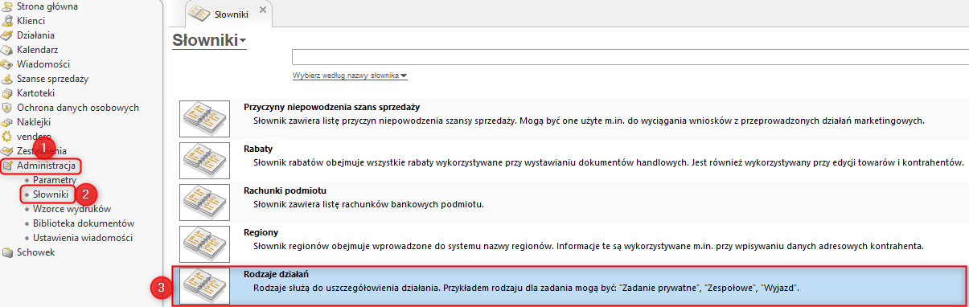
Task: Click text starting 'Słownik rabatów obejmuje wszystkie rabaty'
Action: [x=608, y=162]
